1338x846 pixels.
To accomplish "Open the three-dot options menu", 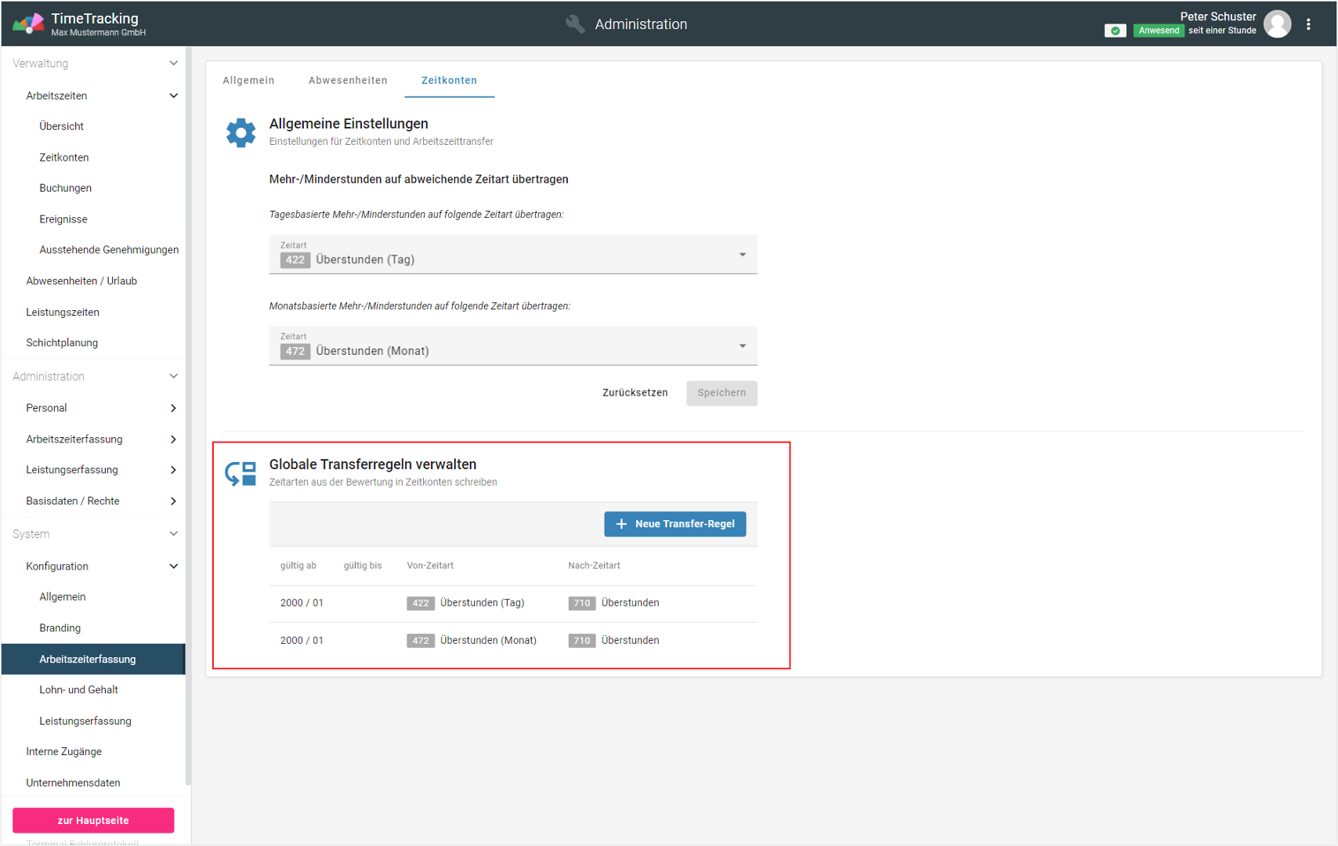I will (1308, 24).
